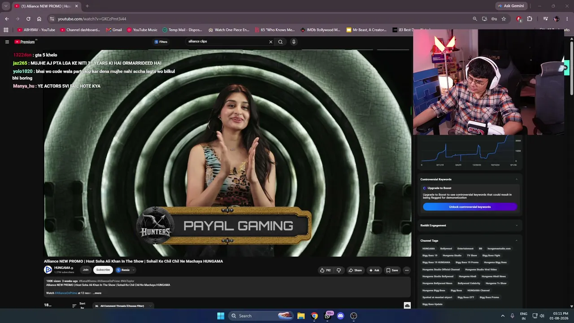Click the video title text
The image size is (574, 323).
click(133, 261)
